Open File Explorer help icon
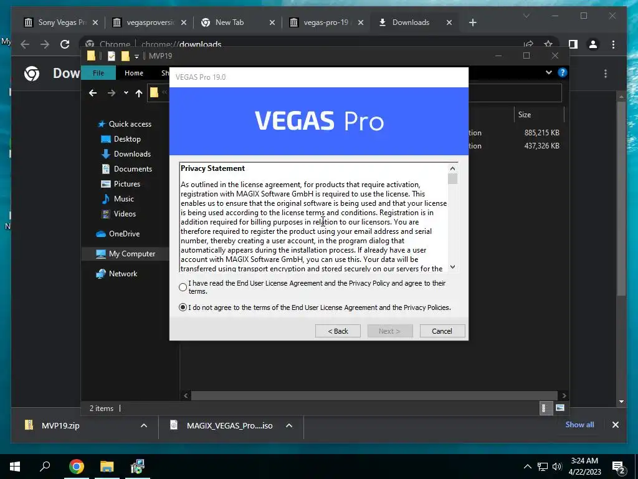Image resolution: width=638 pixels, height=479 pixels. coord(563,72)
